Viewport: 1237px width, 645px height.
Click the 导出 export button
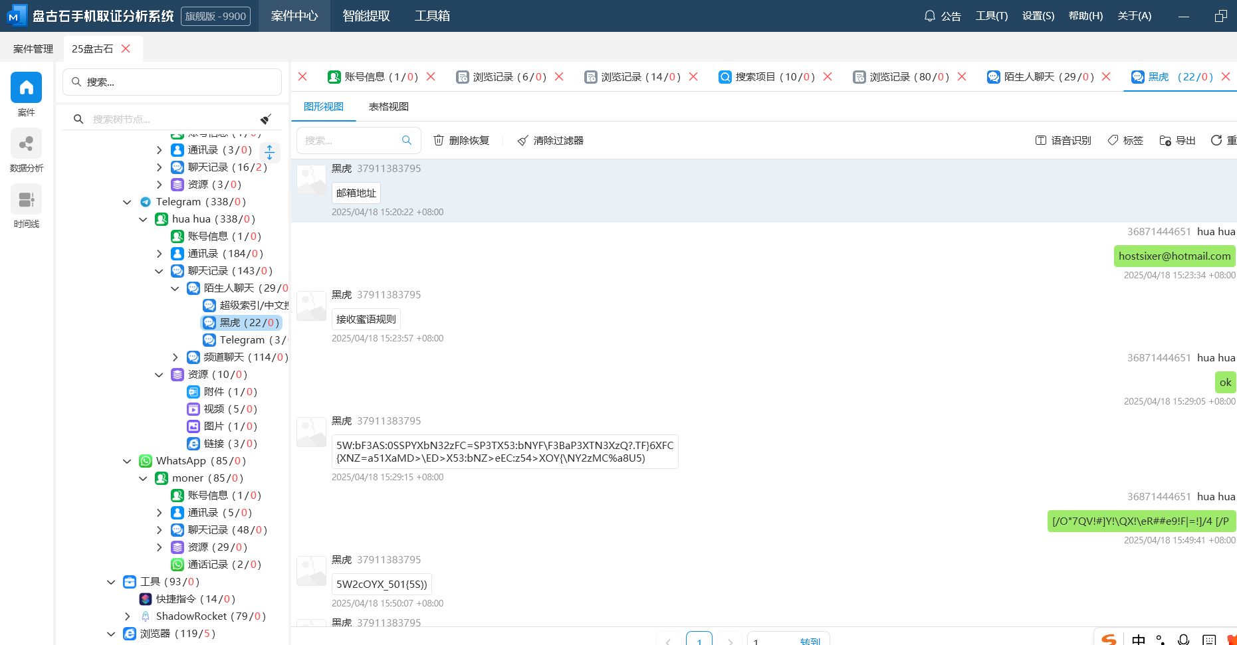click(x=1177, y=140)
